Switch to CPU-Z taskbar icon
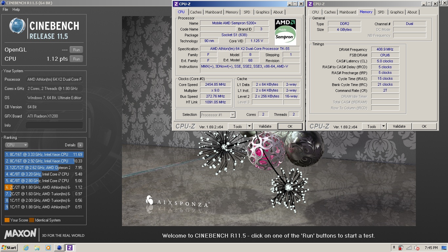Viewport: 448px width, 252px height. pyautogui.click(x=70, y=248)
